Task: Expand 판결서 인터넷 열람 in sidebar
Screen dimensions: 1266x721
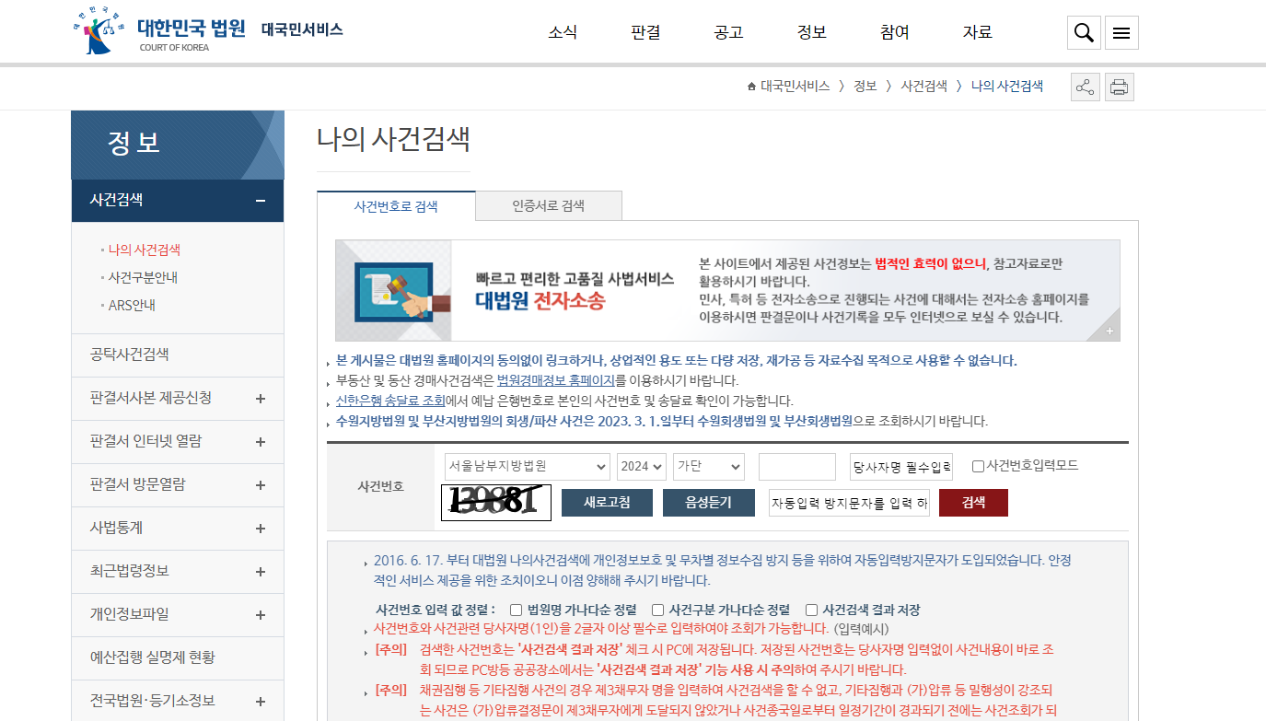Action: pos(261,442)
